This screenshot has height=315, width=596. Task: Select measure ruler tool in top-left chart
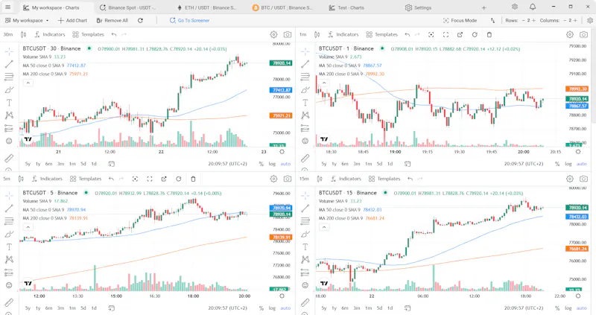tap(9, 158)
